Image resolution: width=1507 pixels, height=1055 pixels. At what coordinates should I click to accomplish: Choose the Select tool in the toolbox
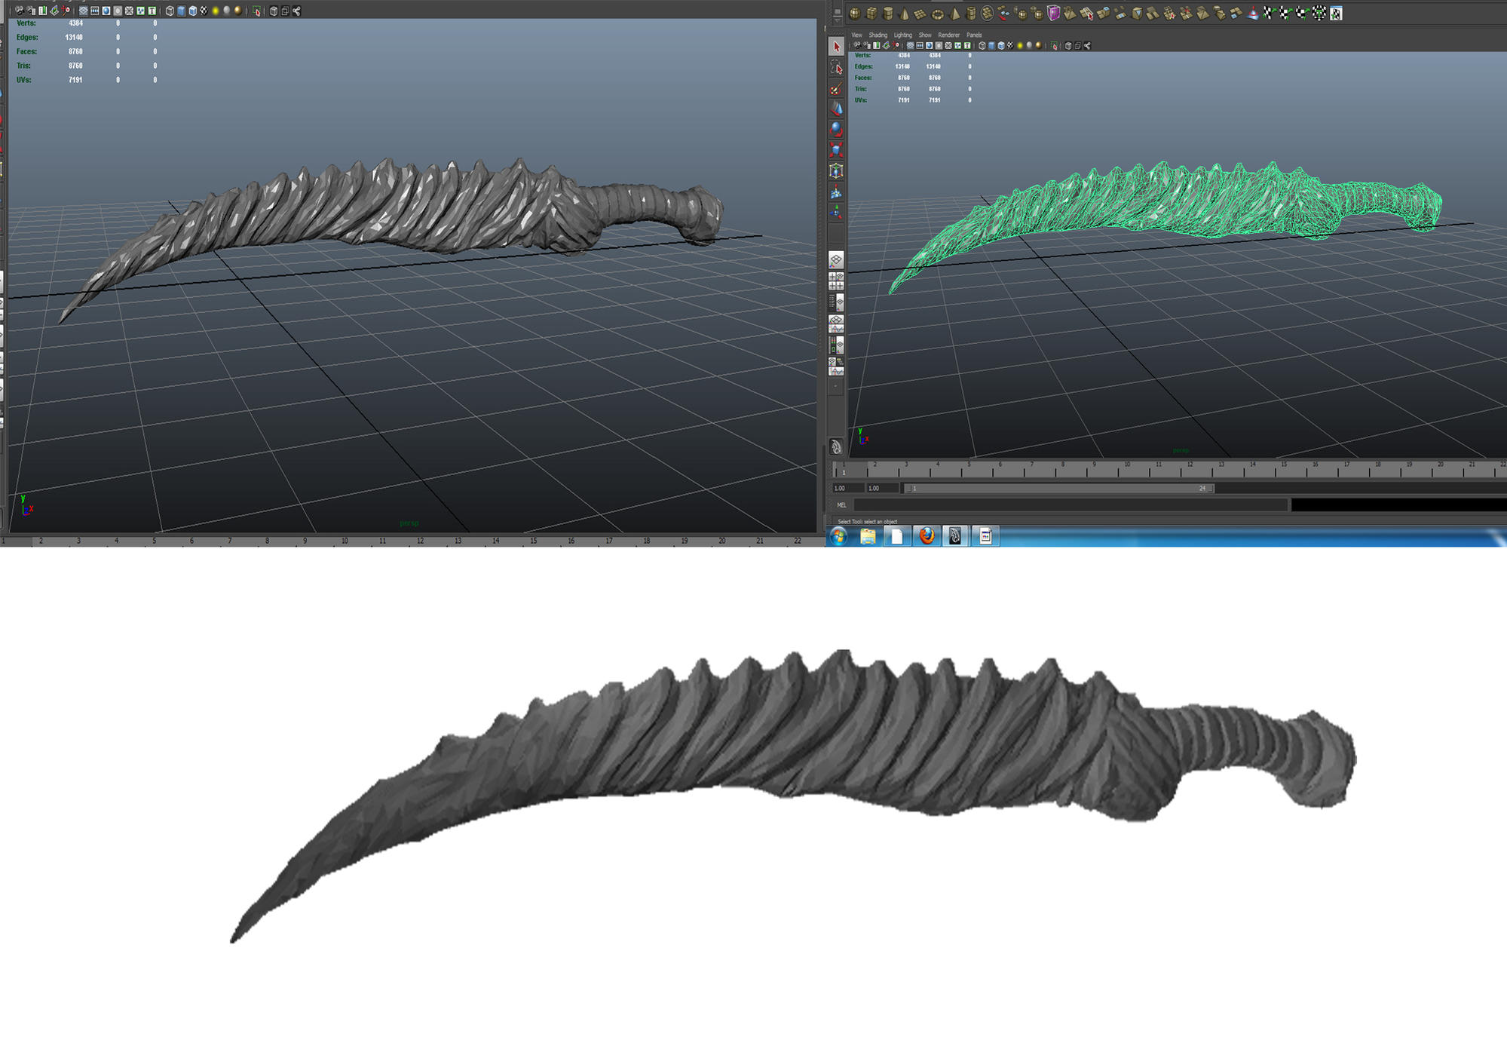pos(836,47)
